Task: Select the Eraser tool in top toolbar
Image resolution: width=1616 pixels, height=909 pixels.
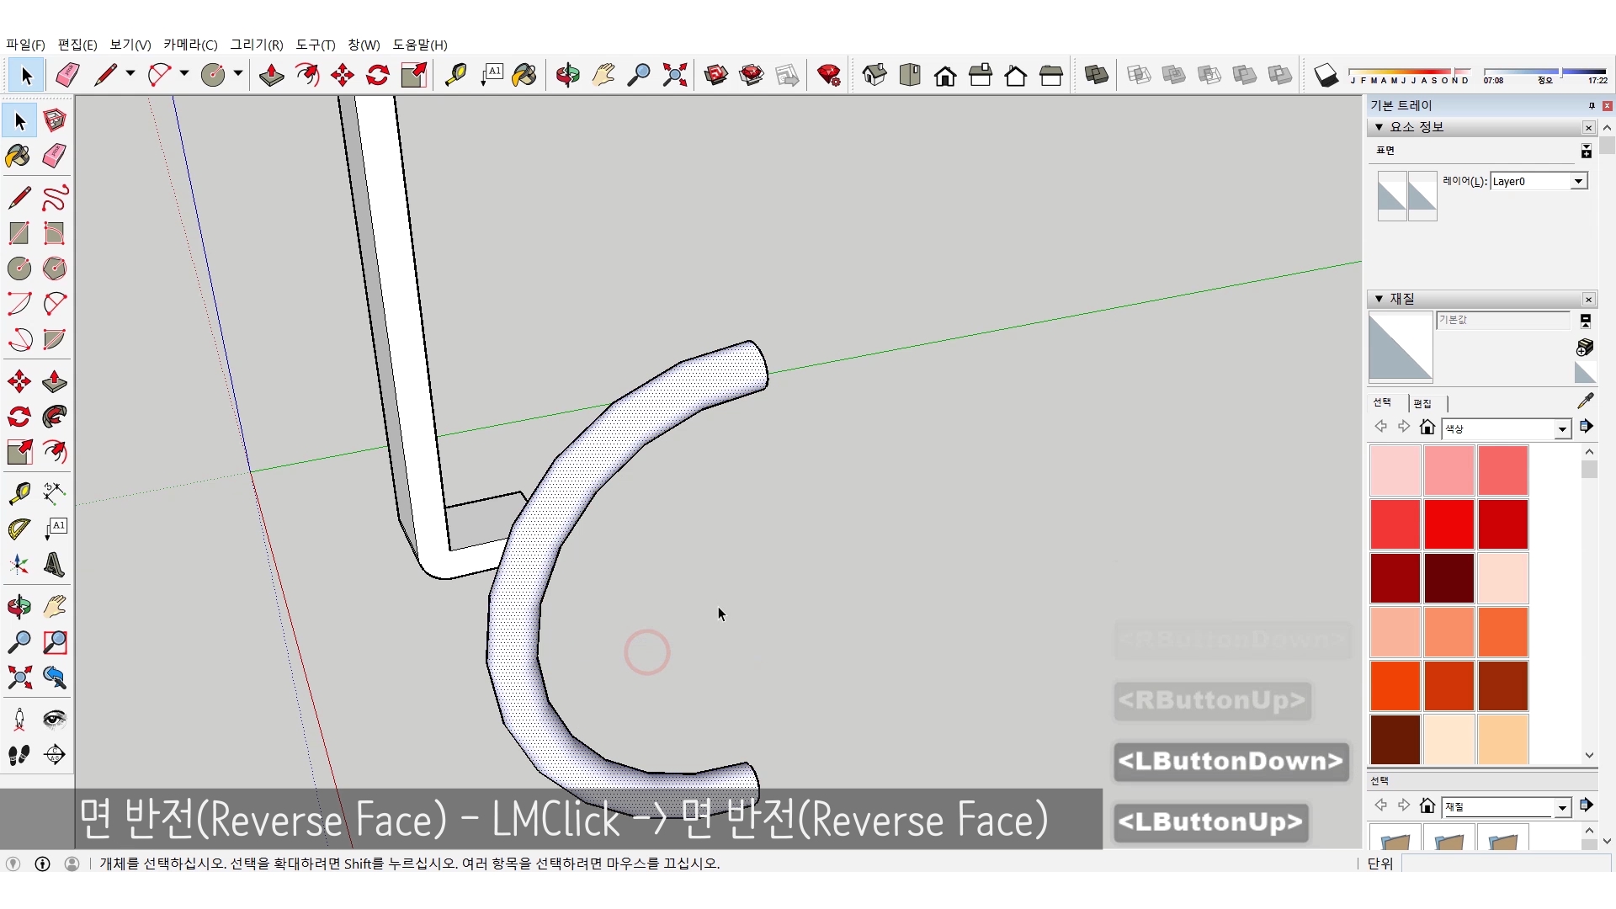Action: (x=67, y=76)
